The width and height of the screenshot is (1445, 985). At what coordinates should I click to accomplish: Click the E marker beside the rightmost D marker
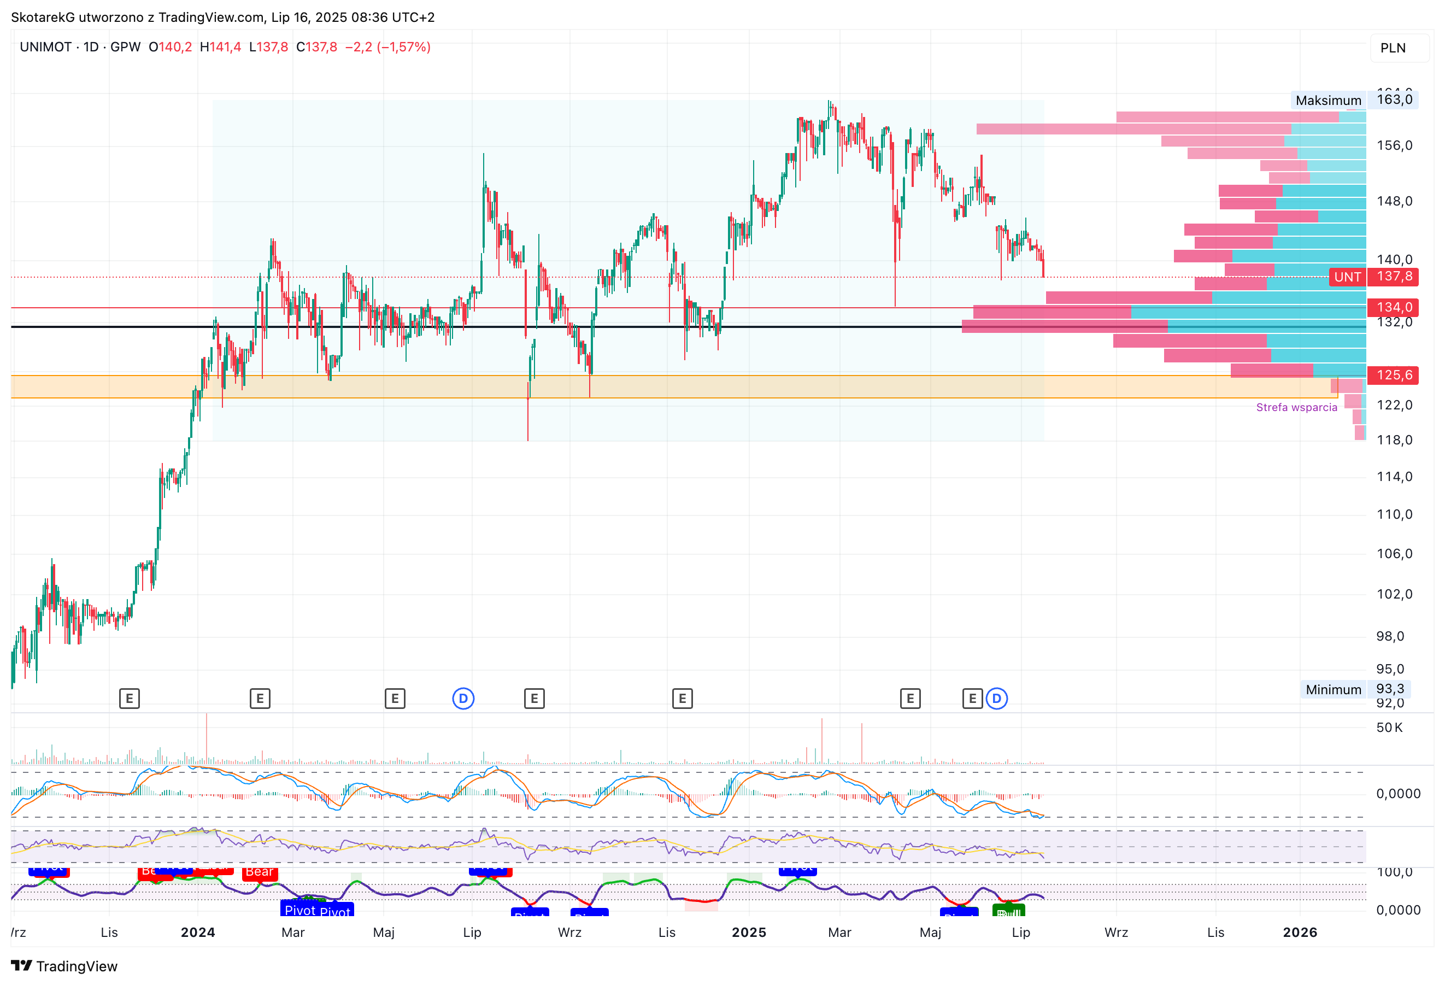pos(972,699)
